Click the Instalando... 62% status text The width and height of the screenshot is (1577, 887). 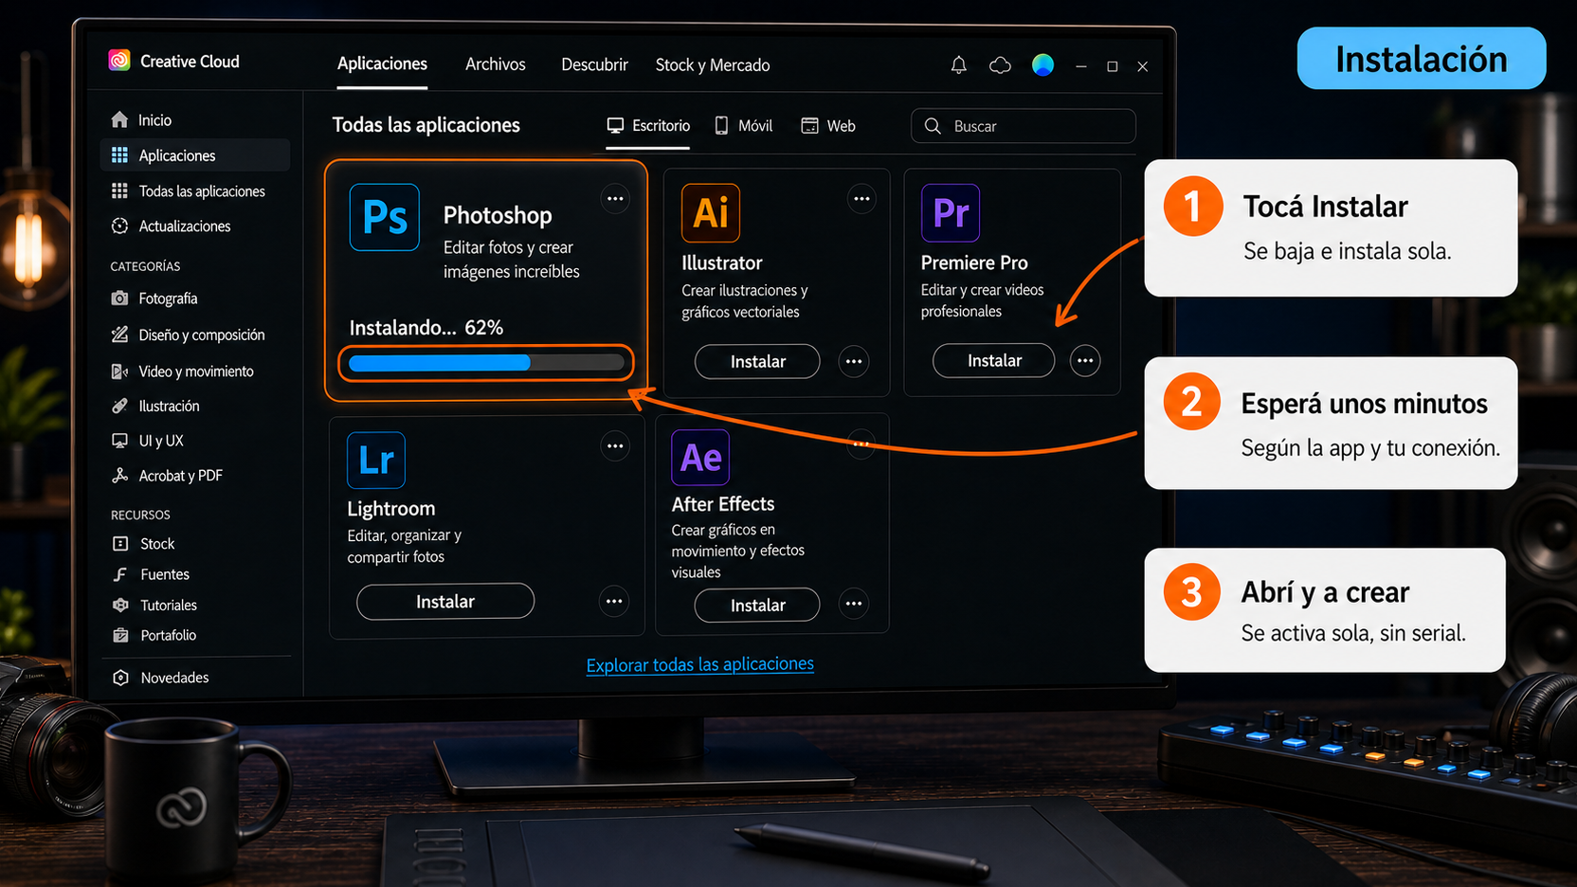pos(426,328)
